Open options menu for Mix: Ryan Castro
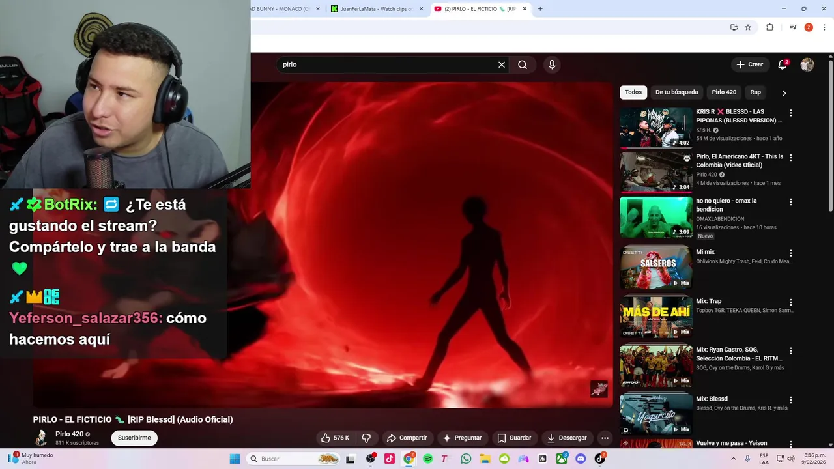The width and height of the screenshot is (834, 469). tap(791, 350)
